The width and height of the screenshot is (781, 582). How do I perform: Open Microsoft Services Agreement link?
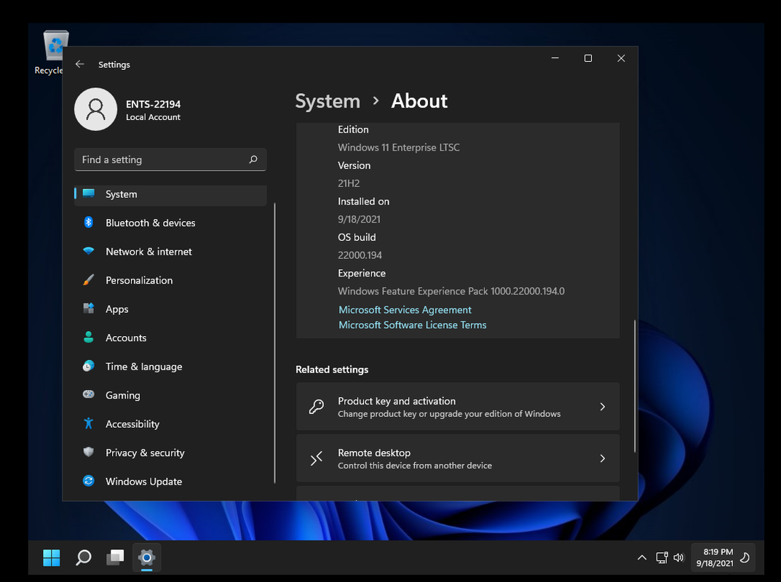[405, 310]
